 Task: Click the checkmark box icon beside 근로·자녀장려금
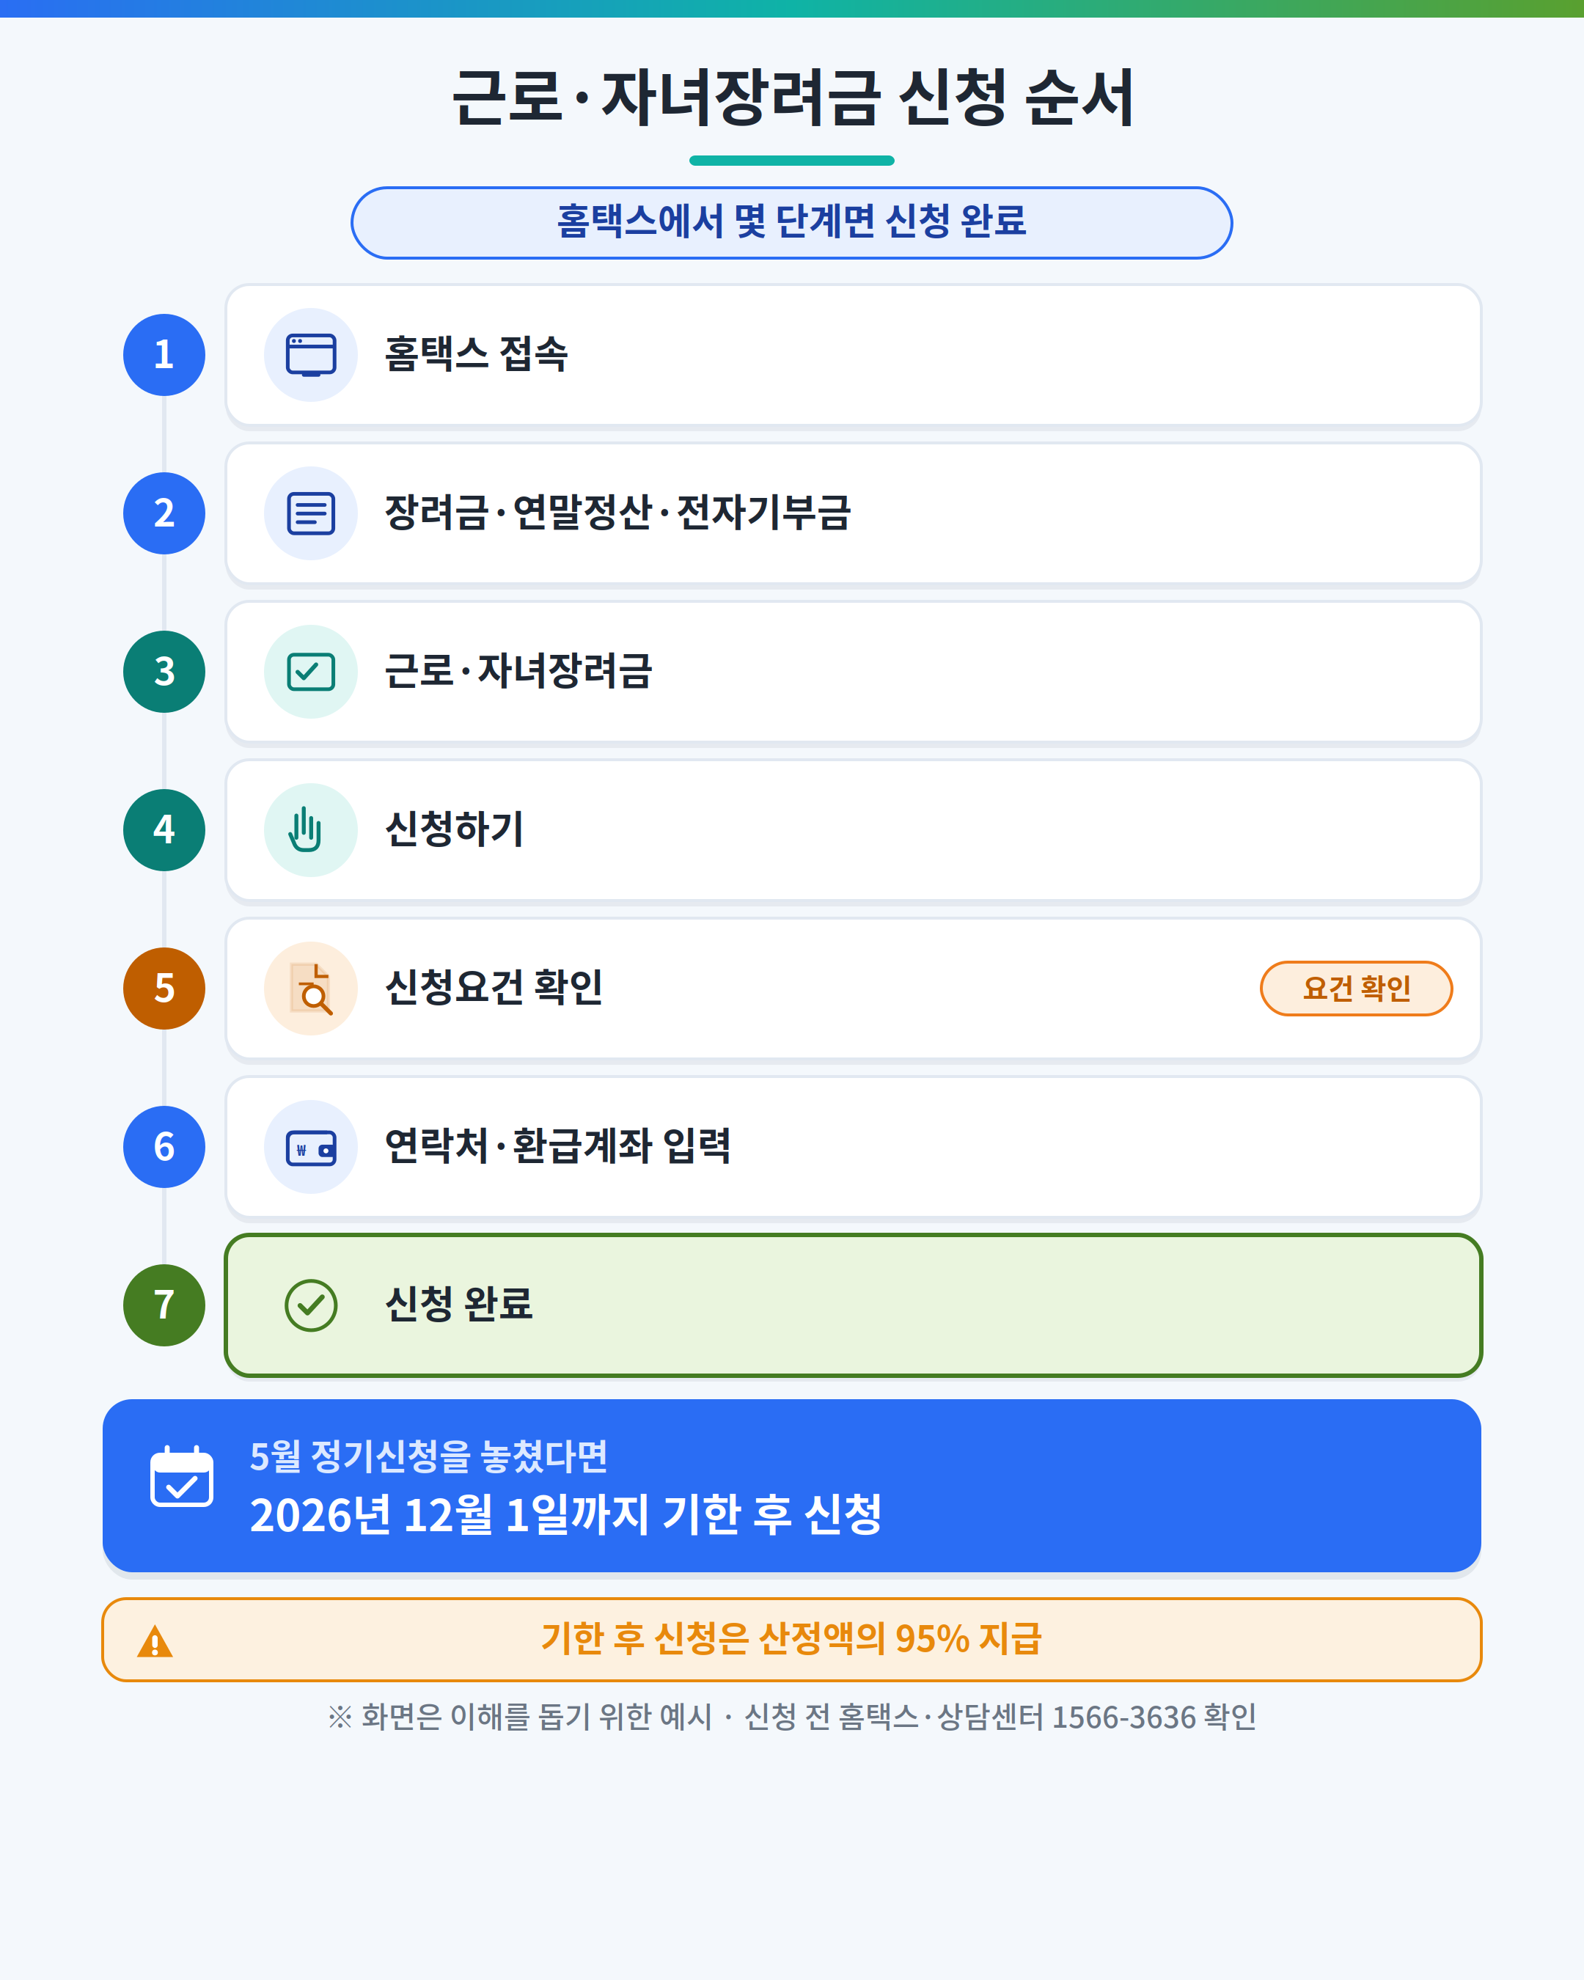[x=310, y=671]
